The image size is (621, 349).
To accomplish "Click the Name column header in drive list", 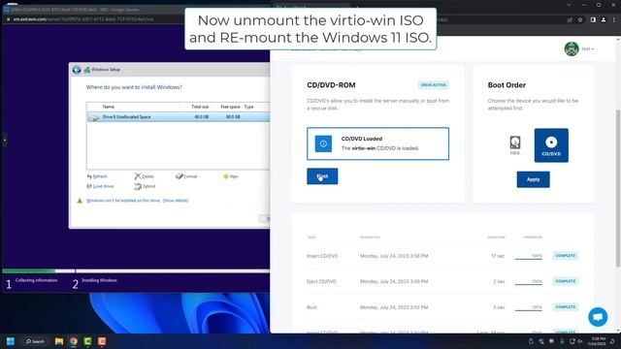I will tap(109, 107).
